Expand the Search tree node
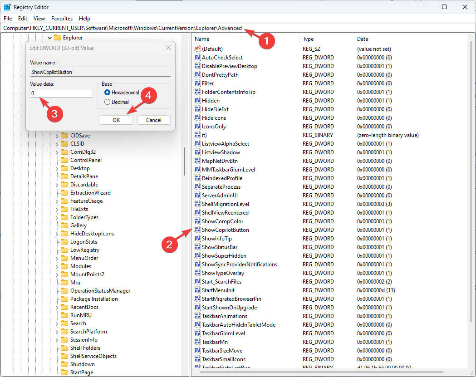The height and width of the screenshot is (377, 476). point(57,323)
